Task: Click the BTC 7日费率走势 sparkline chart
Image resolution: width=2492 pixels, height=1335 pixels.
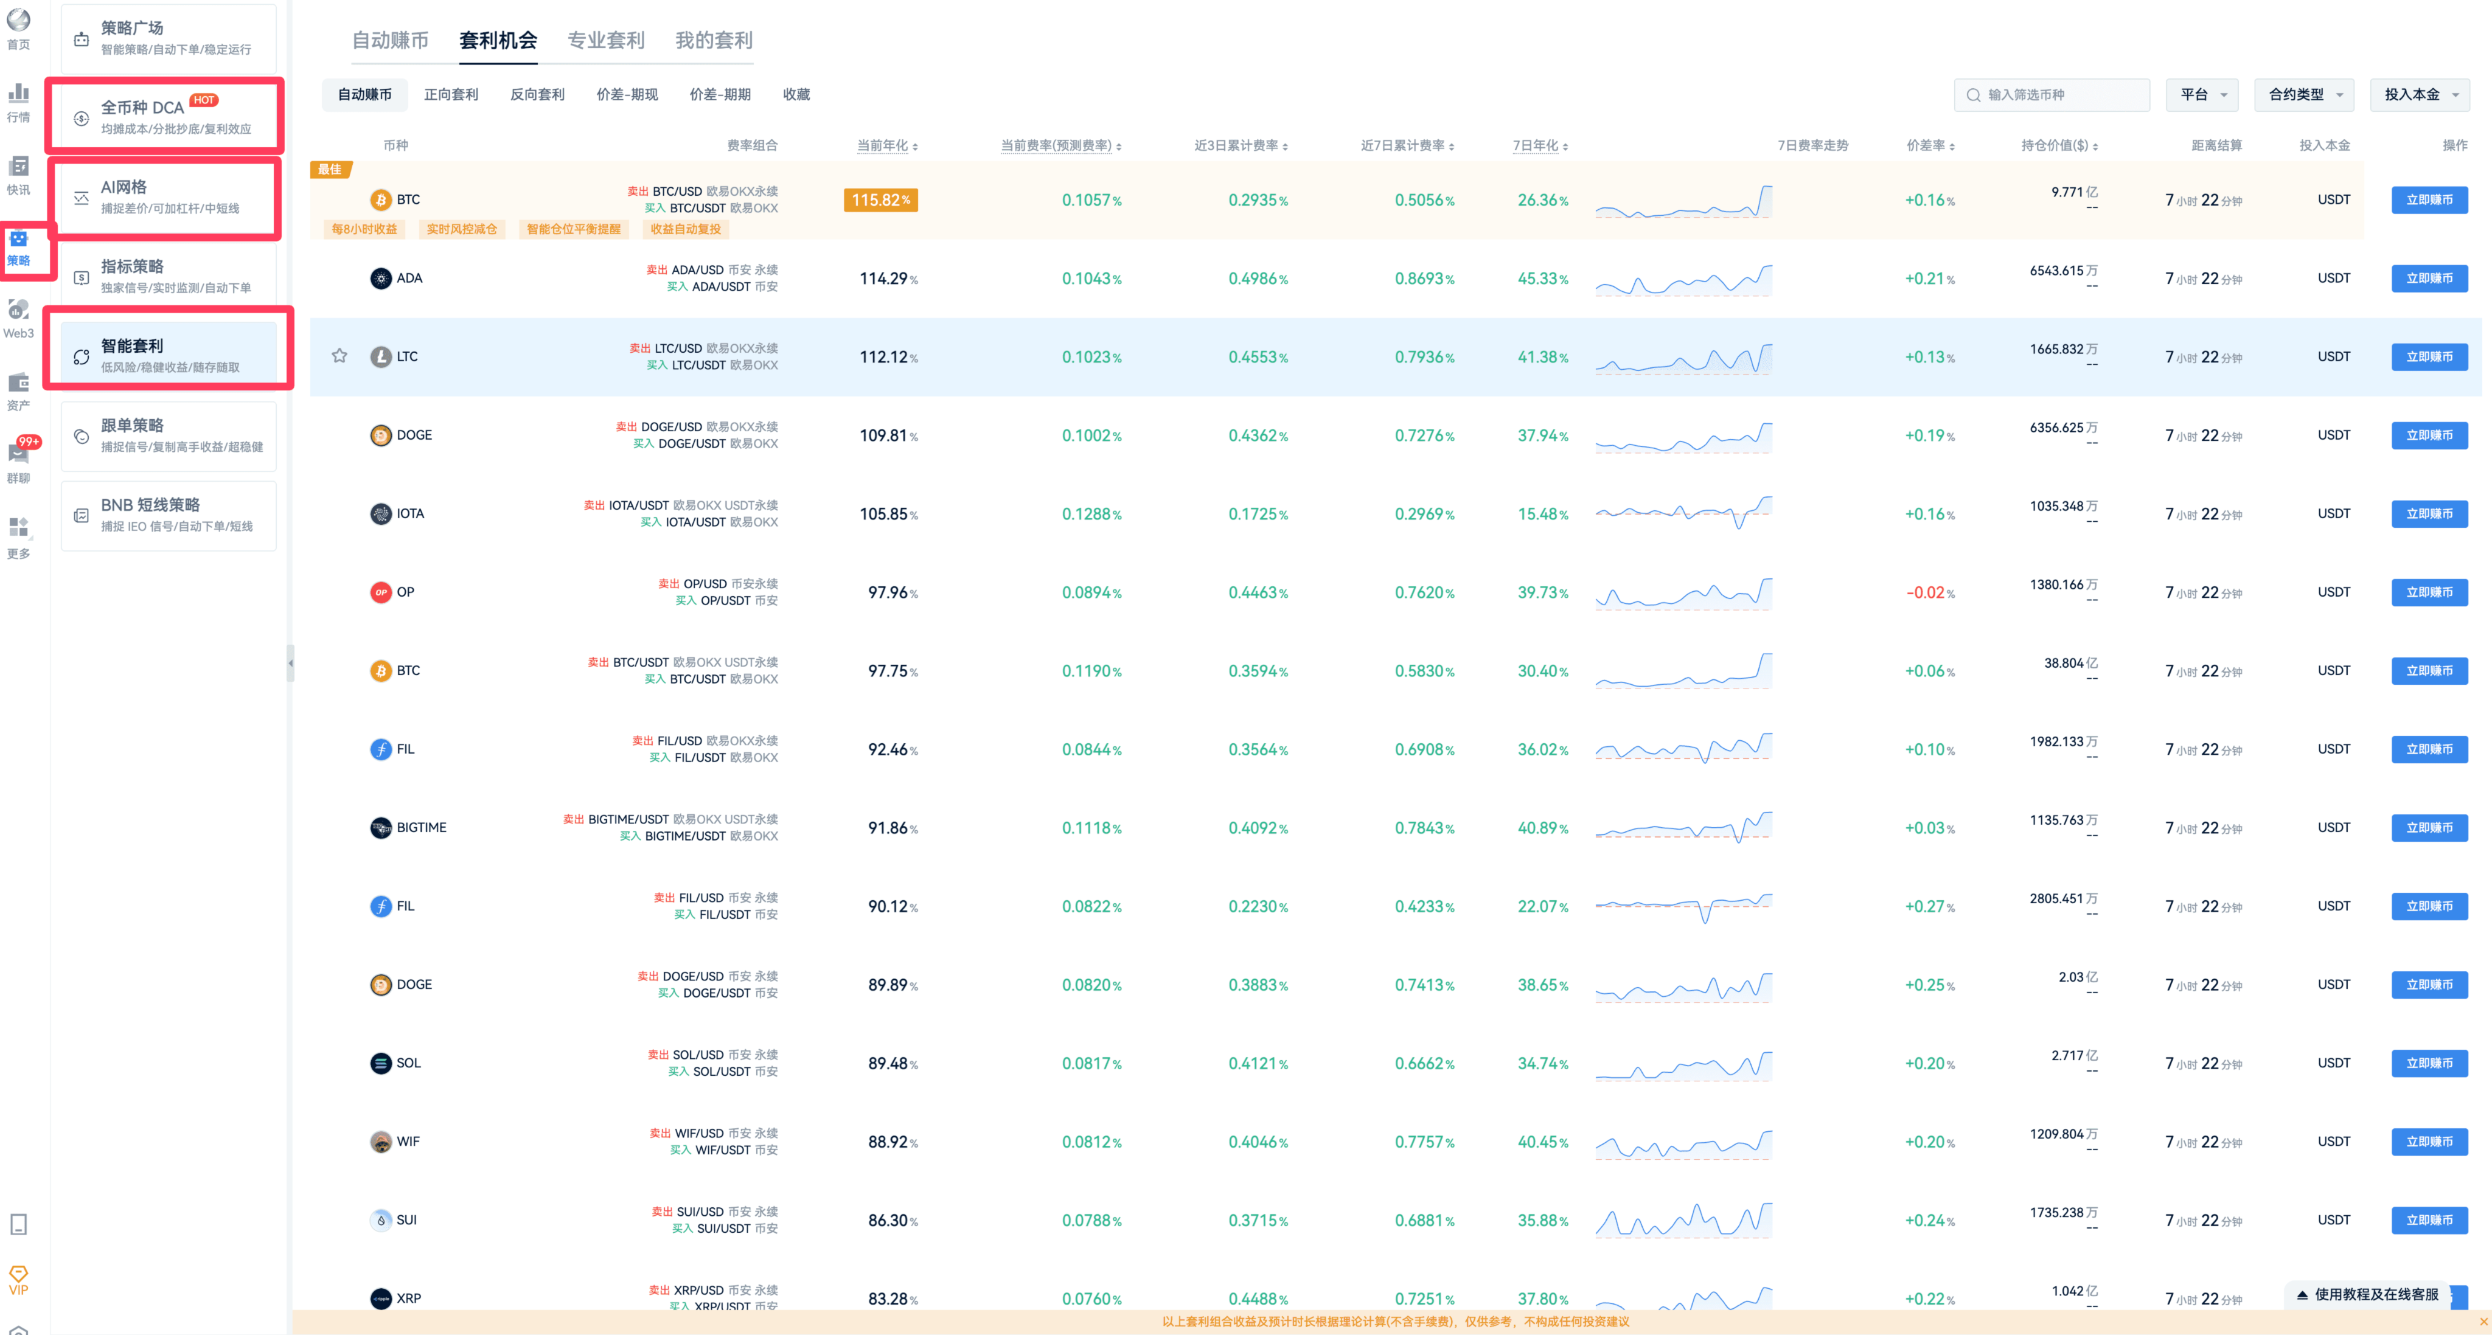Action: click(1683, 200)
